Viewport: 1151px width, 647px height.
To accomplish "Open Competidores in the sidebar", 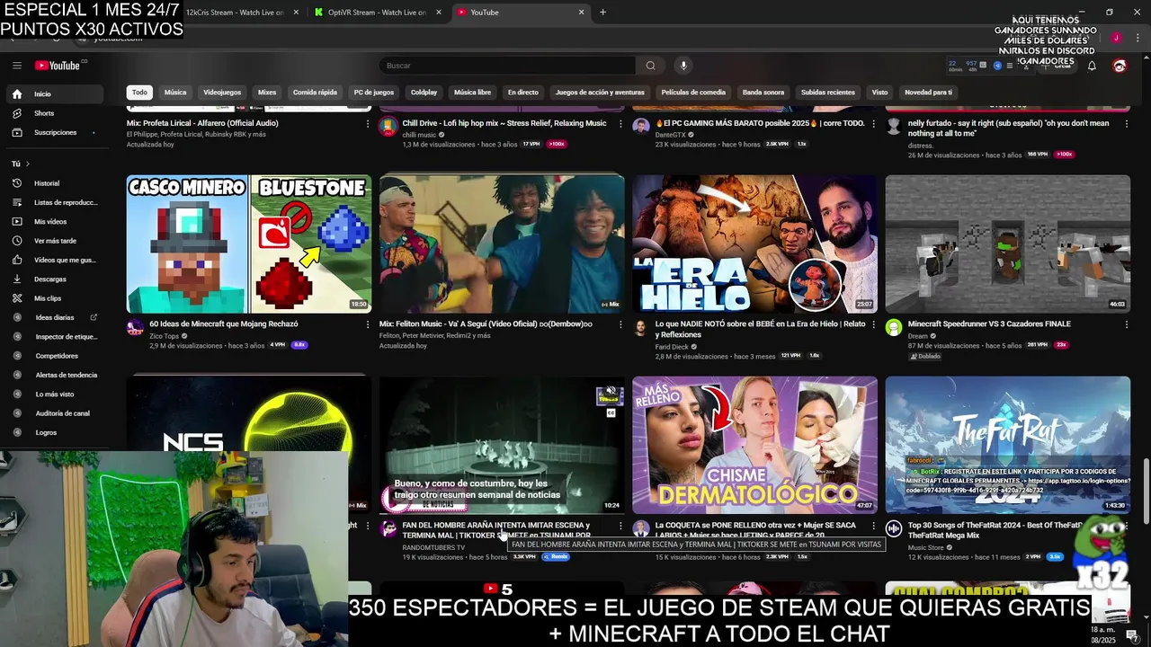I will point(56,356).
